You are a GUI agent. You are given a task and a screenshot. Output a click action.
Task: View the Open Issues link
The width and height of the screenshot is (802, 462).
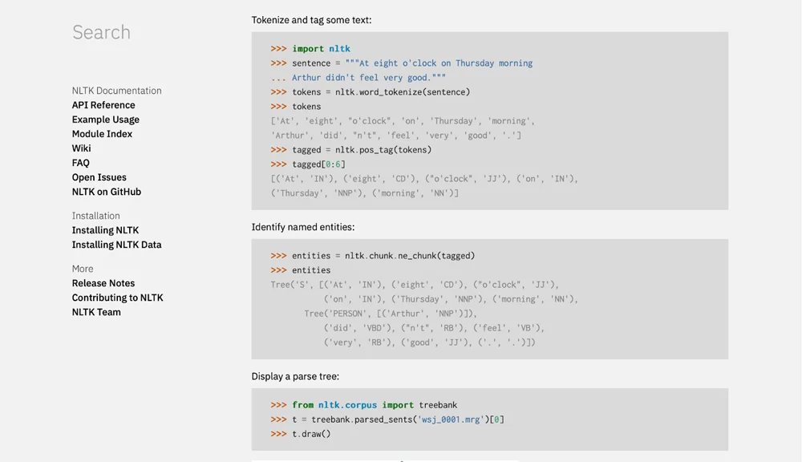99,177
